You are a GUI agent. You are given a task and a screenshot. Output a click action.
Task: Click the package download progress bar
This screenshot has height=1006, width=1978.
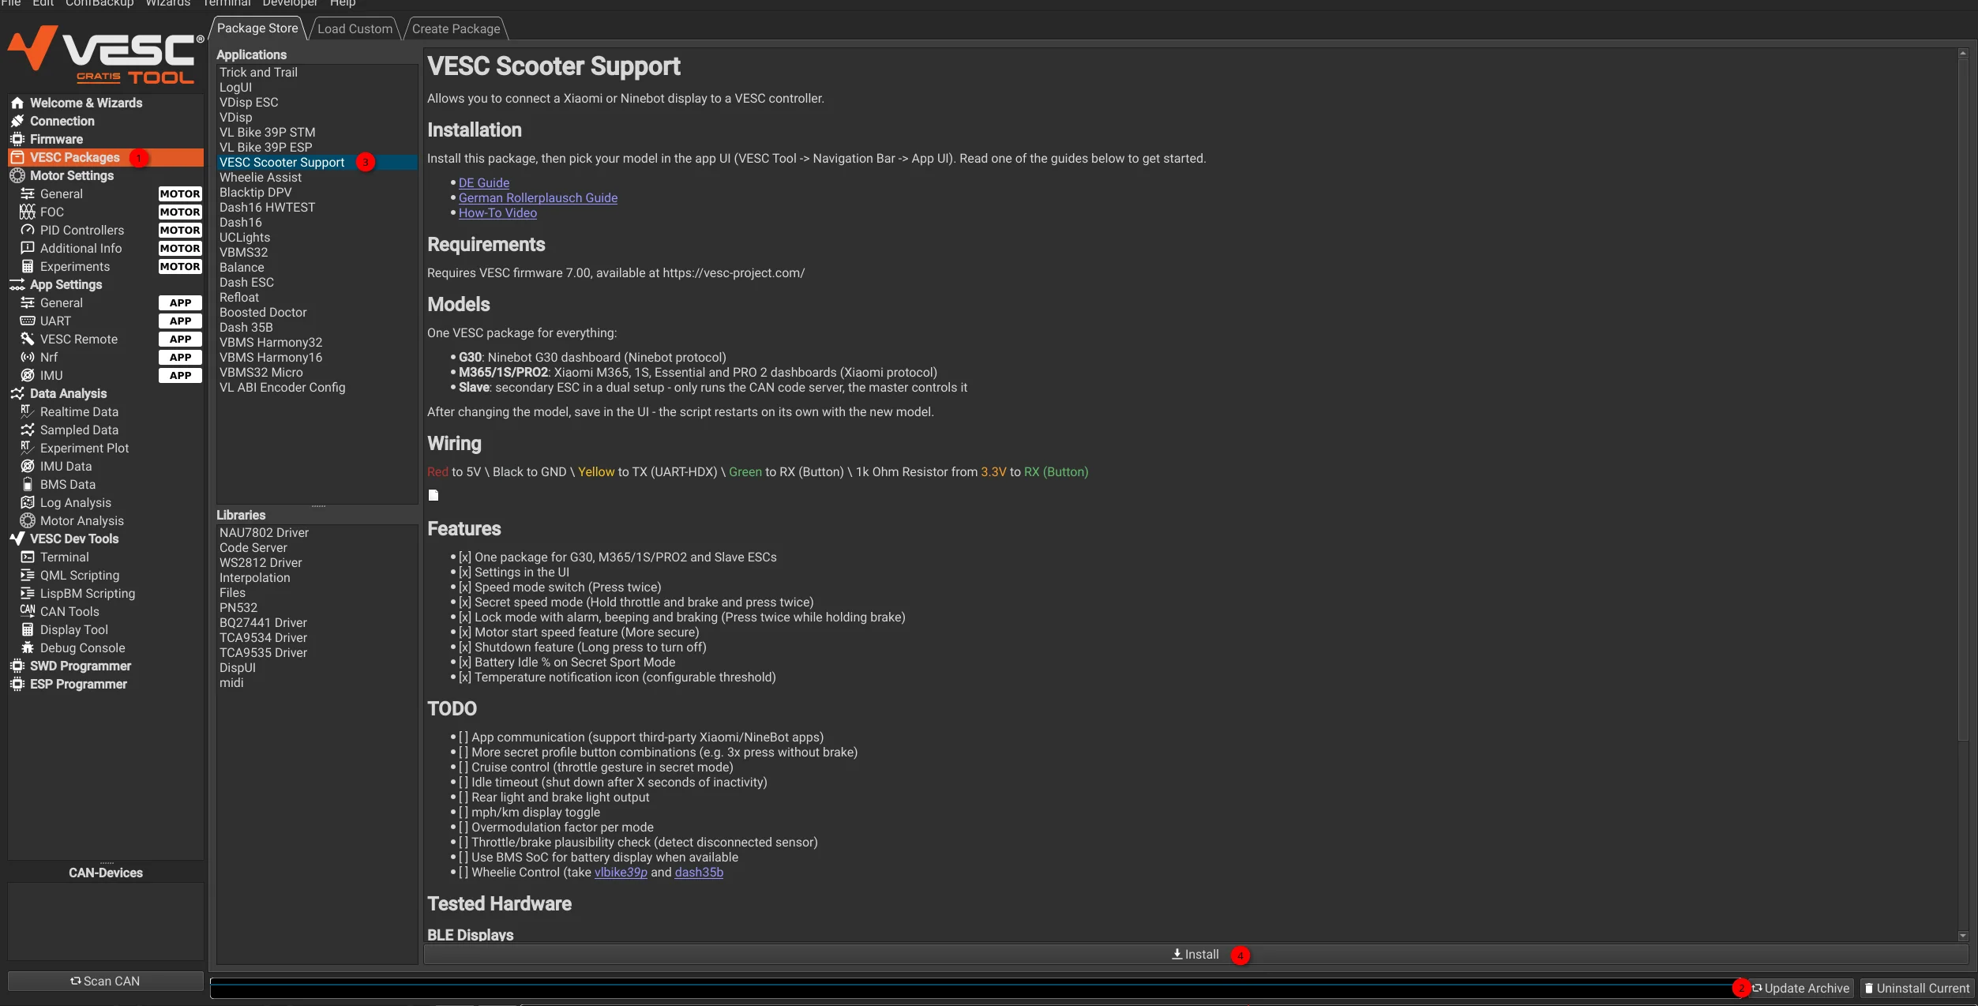[978, 989]
